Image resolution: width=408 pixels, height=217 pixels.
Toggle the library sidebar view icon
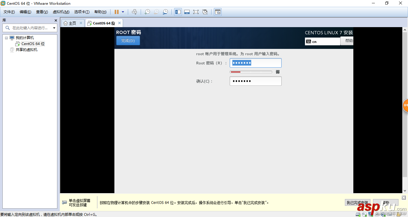click(x=178, y=12)
